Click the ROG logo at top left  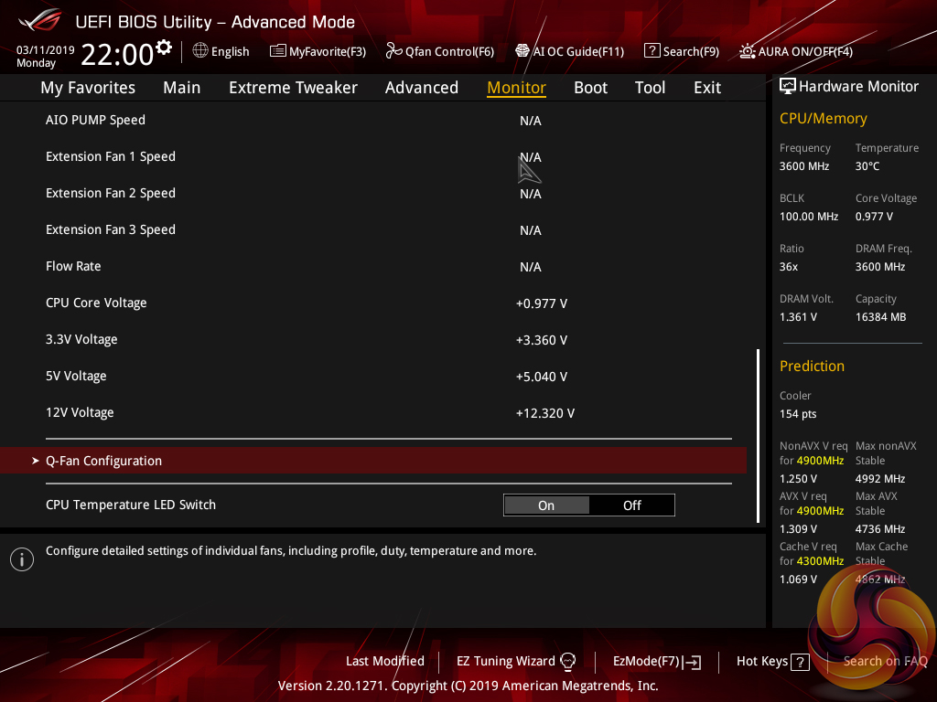pos(40,20)
